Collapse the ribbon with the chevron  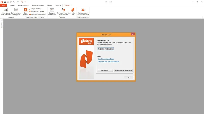pos(202,17)
